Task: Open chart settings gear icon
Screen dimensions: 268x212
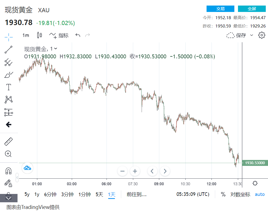Action: 262,35
